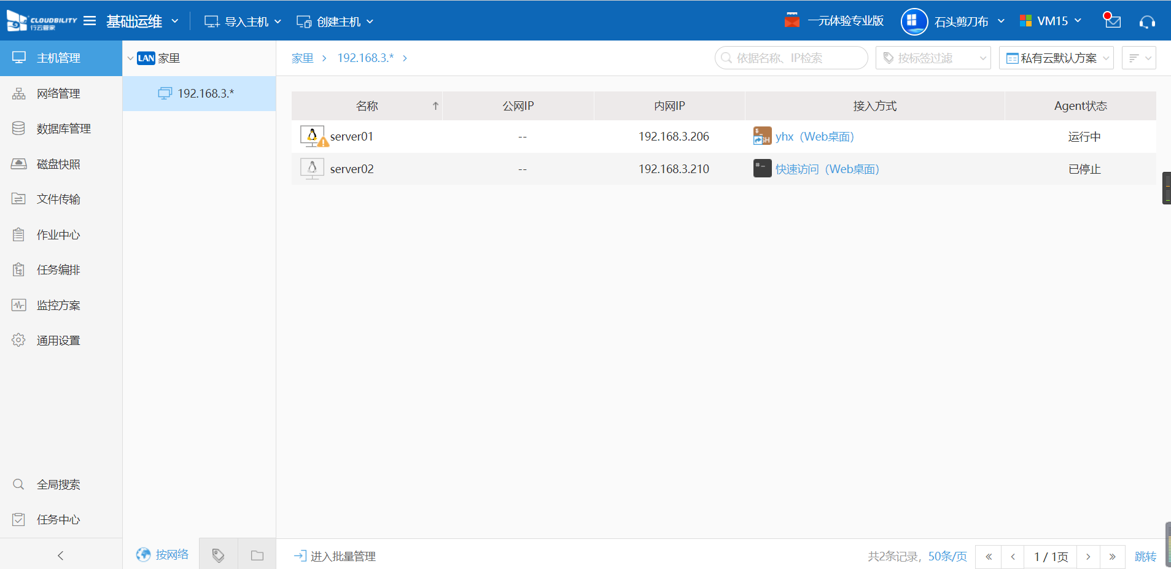Click the Agent状态 column header
The image size is (1171, 569).
tap(1080, 106)
